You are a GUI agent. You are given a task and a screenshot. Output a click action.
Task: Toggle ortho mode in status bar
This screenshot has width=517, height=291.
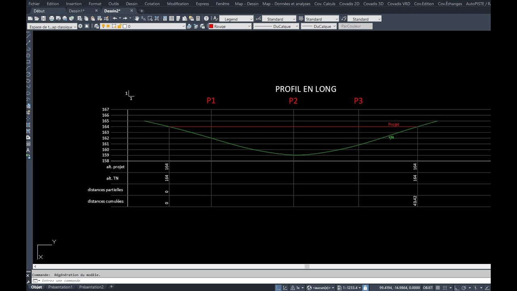pyautogui.click(x=457, y=287)
